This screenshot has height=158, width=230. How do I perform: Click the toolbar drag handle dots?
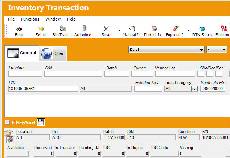click(x=6, y=31)
